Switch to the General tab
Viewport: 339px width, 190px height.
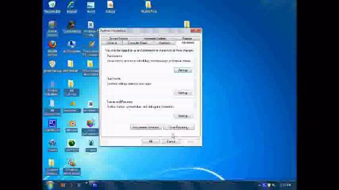click(112, 43)
